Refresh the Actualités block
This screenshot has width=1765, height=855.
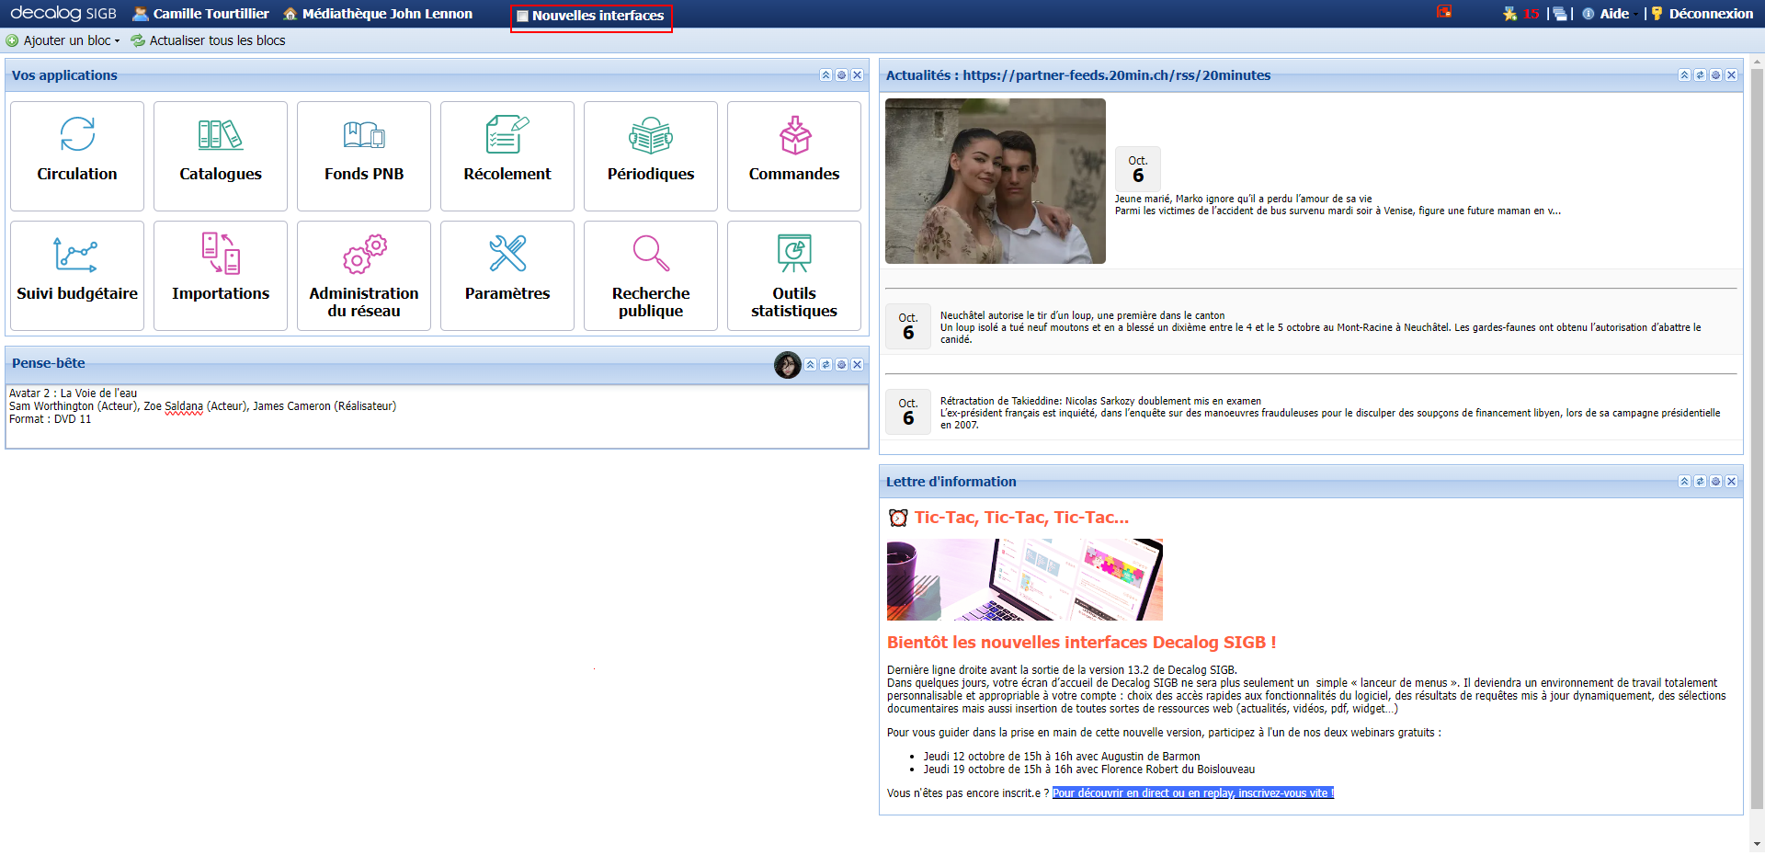pyautogui.click(x=1699, y=74)
